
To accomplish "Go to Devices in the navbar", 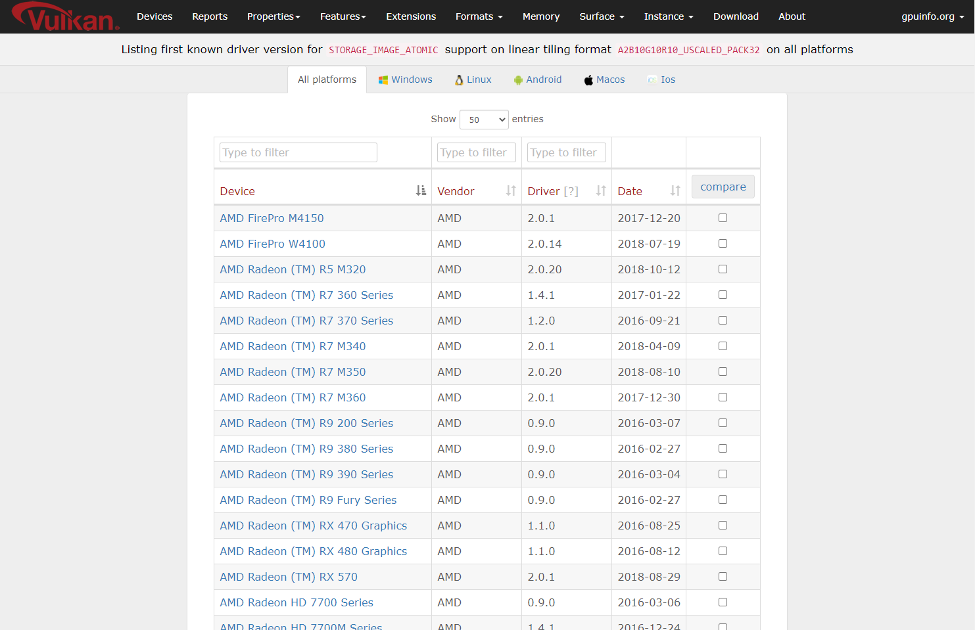I will point(155,16).
